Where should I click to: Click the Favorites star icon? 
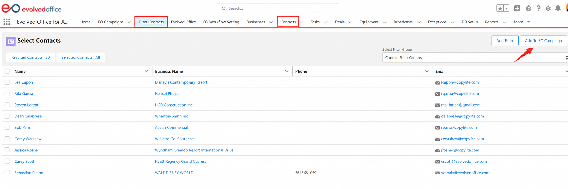tap(500, 8)
